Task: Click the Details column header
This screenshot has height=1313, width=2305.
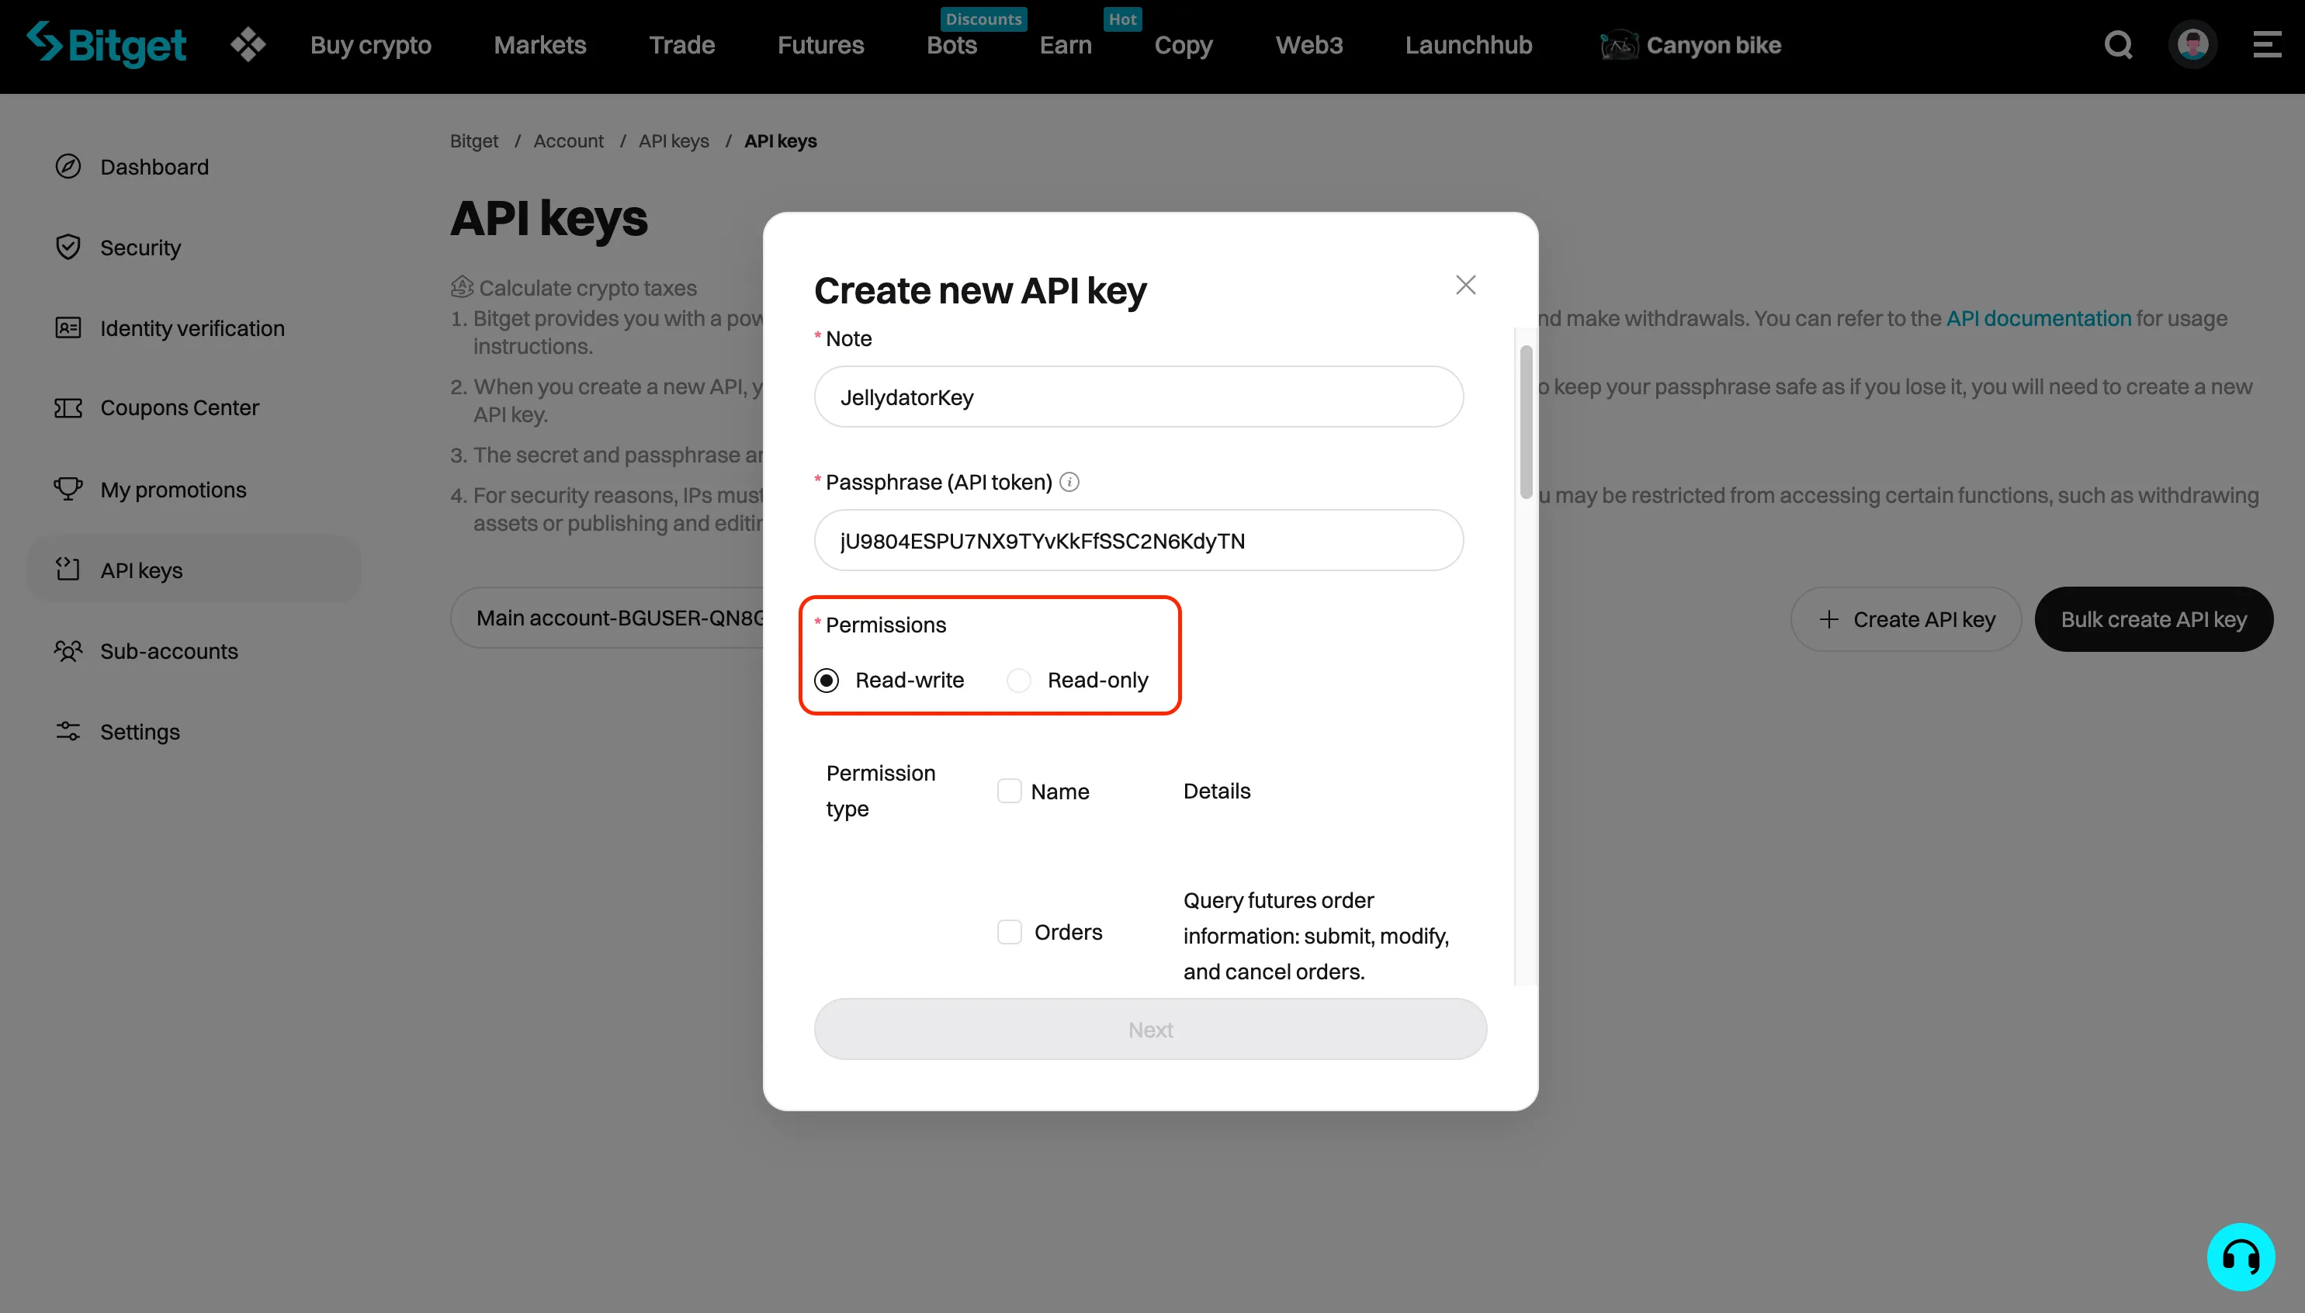Action: (x=1217, y=791)
